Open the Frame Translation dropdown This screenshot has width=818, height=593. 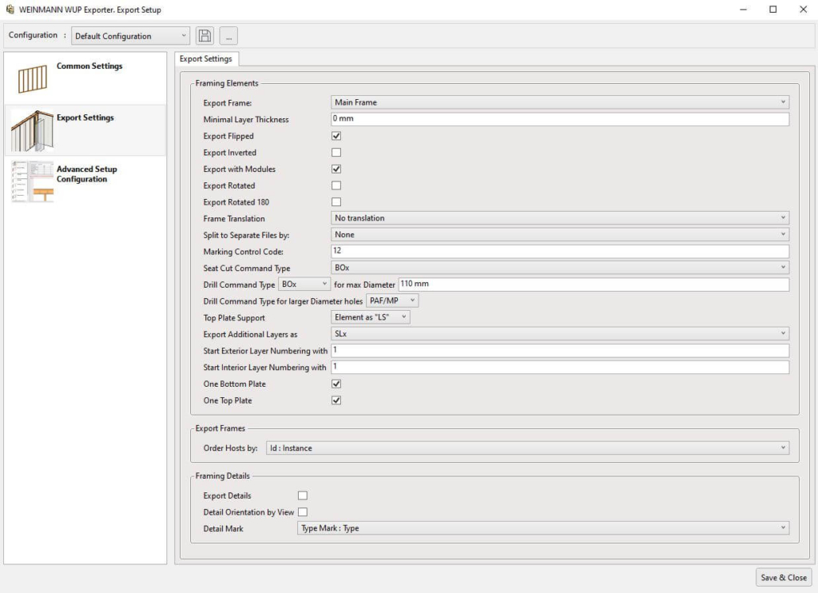(x=560, y=218)
